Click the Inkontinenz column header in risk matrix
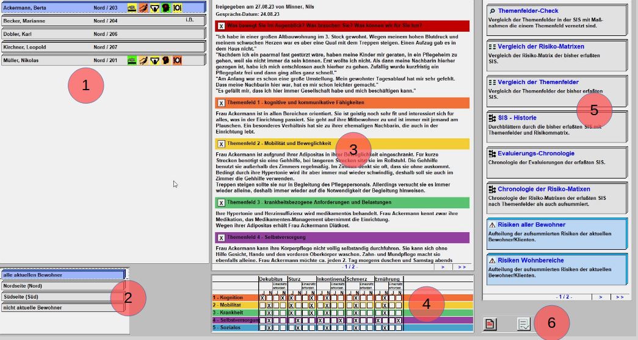Viewport: 638px width, 340px height. click(x=331, y=279)
